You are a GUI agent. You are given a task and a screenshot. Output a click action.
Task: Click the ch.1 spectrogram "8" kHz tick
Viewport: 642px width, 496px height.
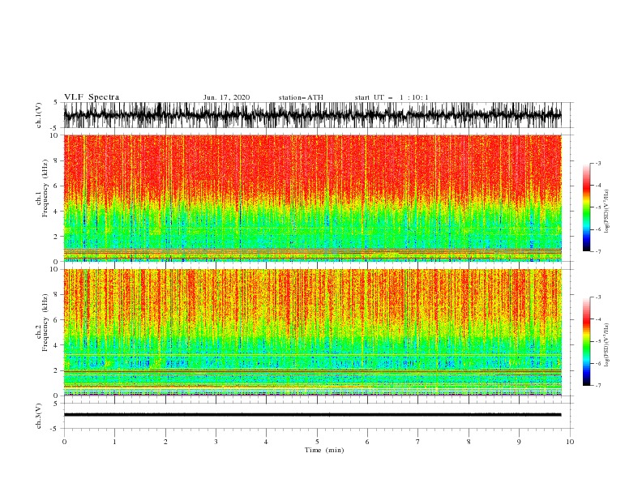[56, 160]
